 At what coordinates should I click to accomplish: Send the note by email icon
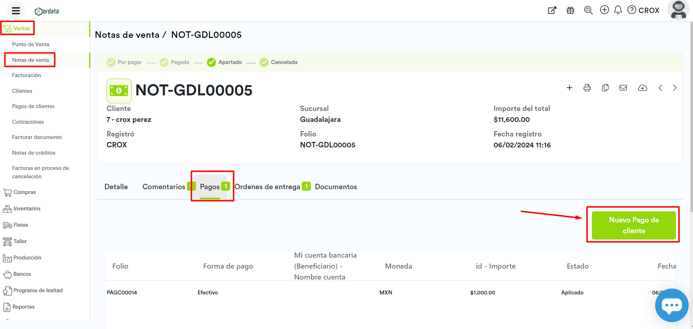tap(623, 88)
